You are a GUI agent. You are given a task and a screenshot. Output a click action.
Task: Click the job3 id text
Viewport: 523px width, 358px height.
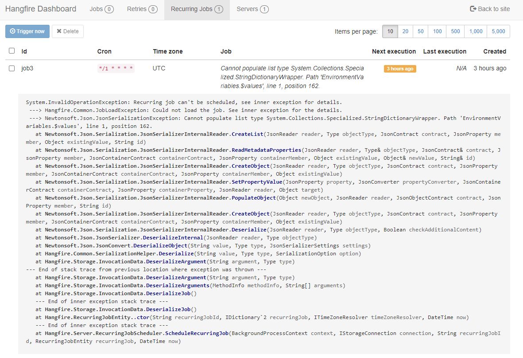pos(27,68)
